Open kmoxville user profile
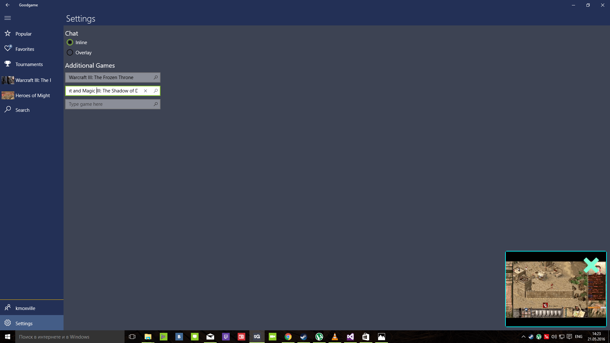 point(32,308)
